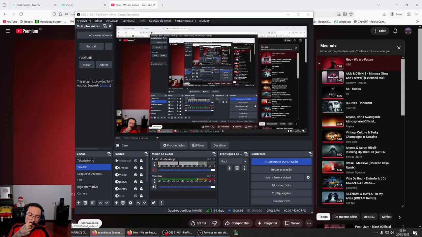Screen dimensions: 422x237
Task: Like the video with thumbs up
Action: coord(198,223)
